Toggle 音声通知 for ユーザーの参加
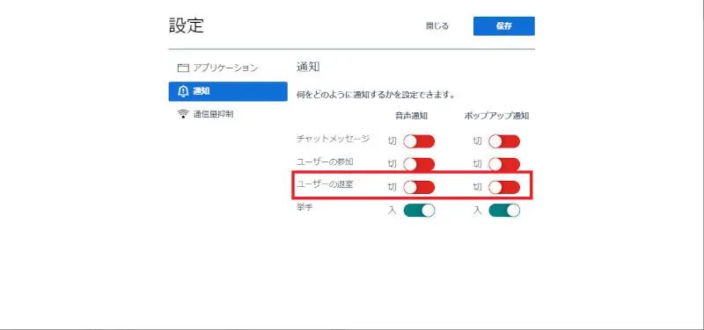Image resolution: width=704 pixels, height=330 pixels. click(419, 164)
